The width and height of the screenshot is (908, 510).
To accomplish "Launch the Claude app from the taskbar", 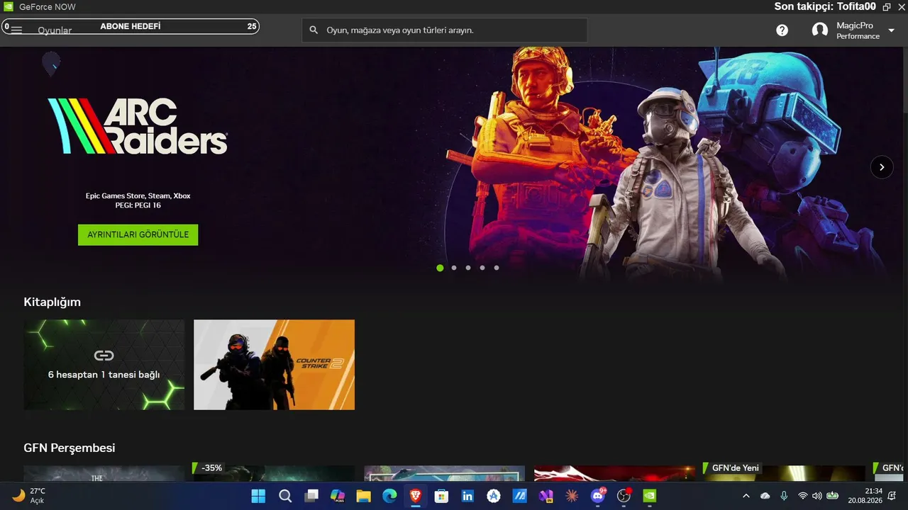I will pos(572,496).
